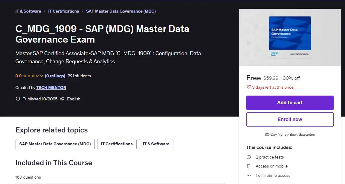Open TECH MENTOR instructor profile

51,88
